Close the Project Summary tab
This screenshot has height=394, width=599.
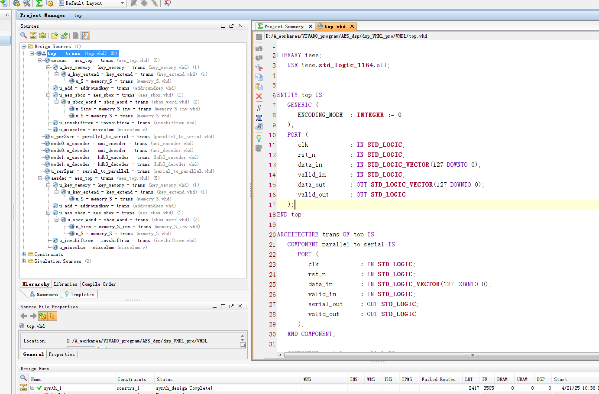[310, 26]
